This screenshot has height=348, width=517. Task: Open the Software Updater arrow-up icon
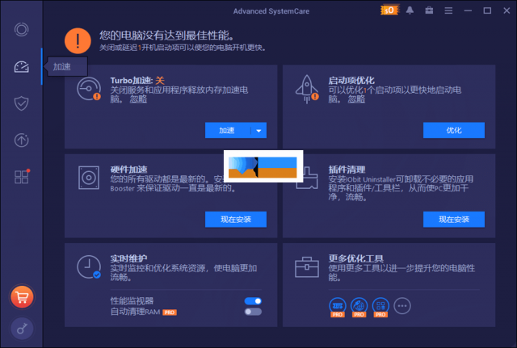pyautogui.click(x=22, y=140)
